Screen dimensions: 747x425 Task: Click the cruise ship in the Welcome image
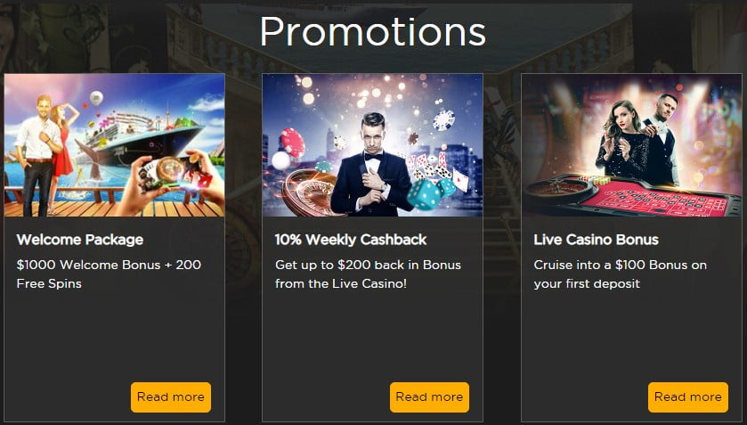pos(145,138)
